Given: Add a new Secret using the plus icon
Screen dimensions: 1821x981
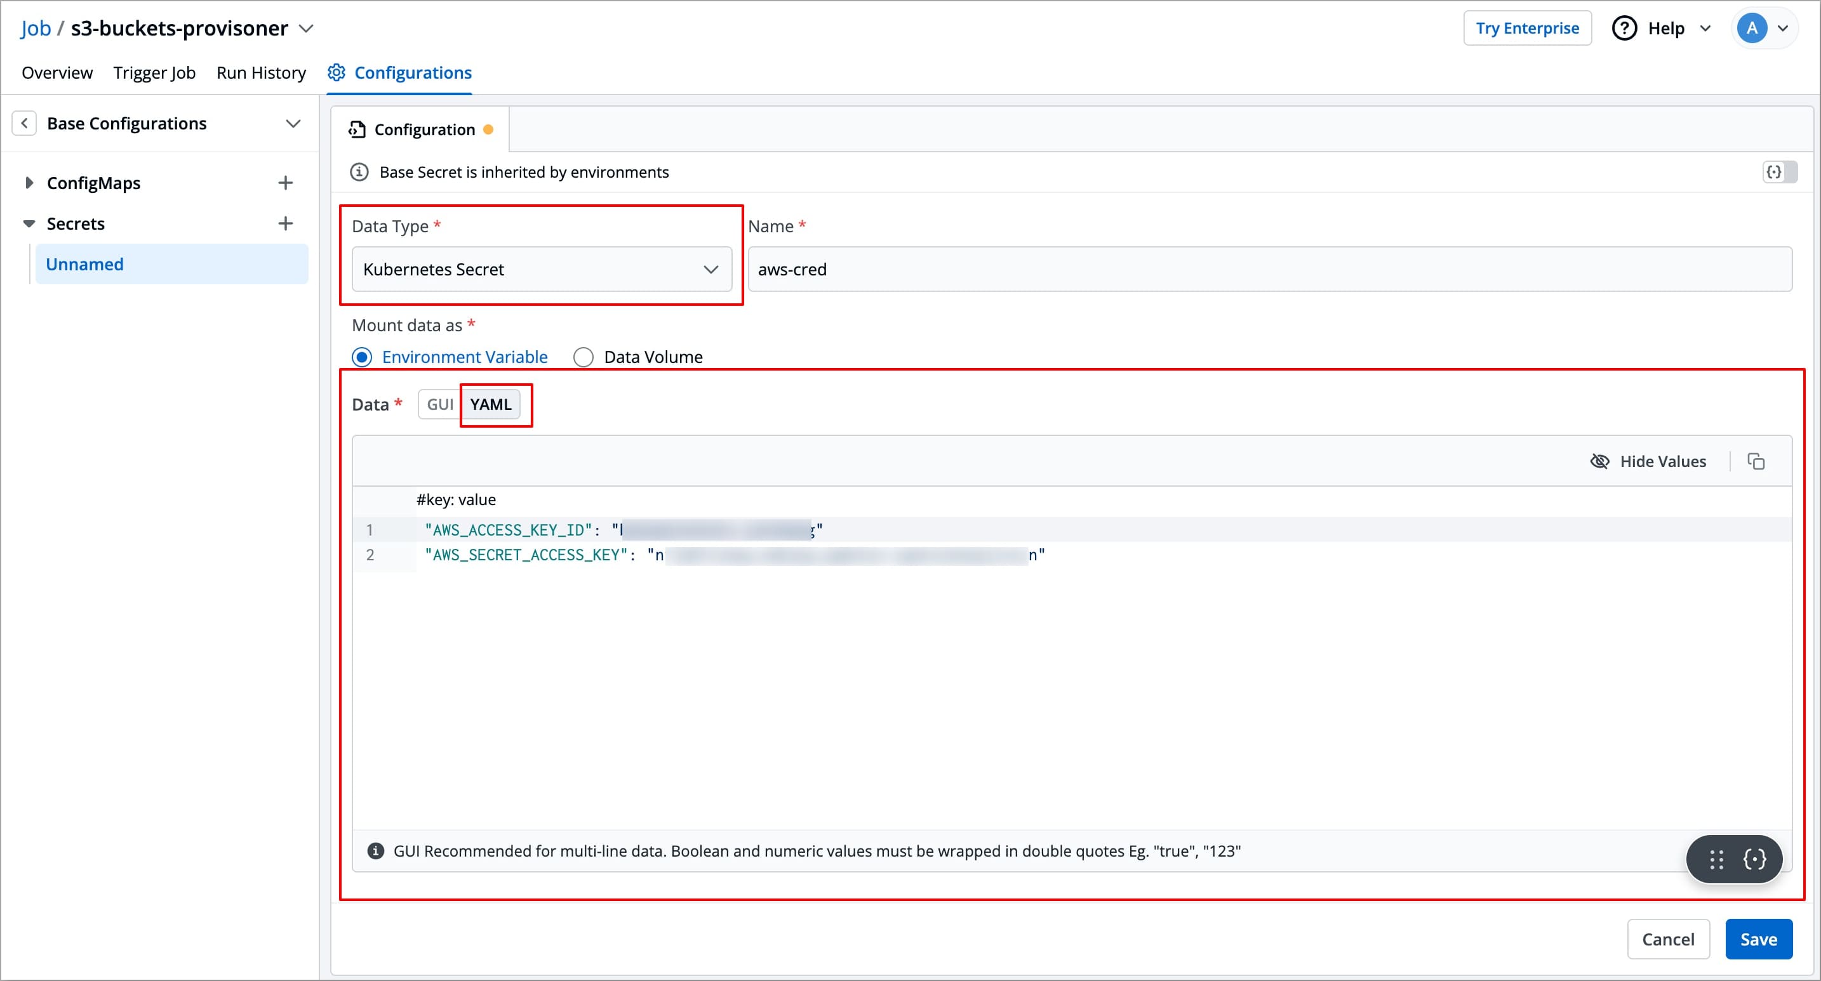Looking at the screenshot, I should coord(286,223).
